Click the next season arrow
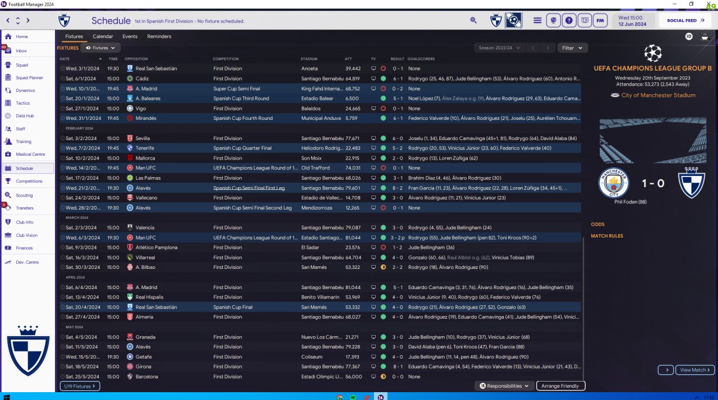This screenshot has width=718, height=400. (x=548, y=48)
